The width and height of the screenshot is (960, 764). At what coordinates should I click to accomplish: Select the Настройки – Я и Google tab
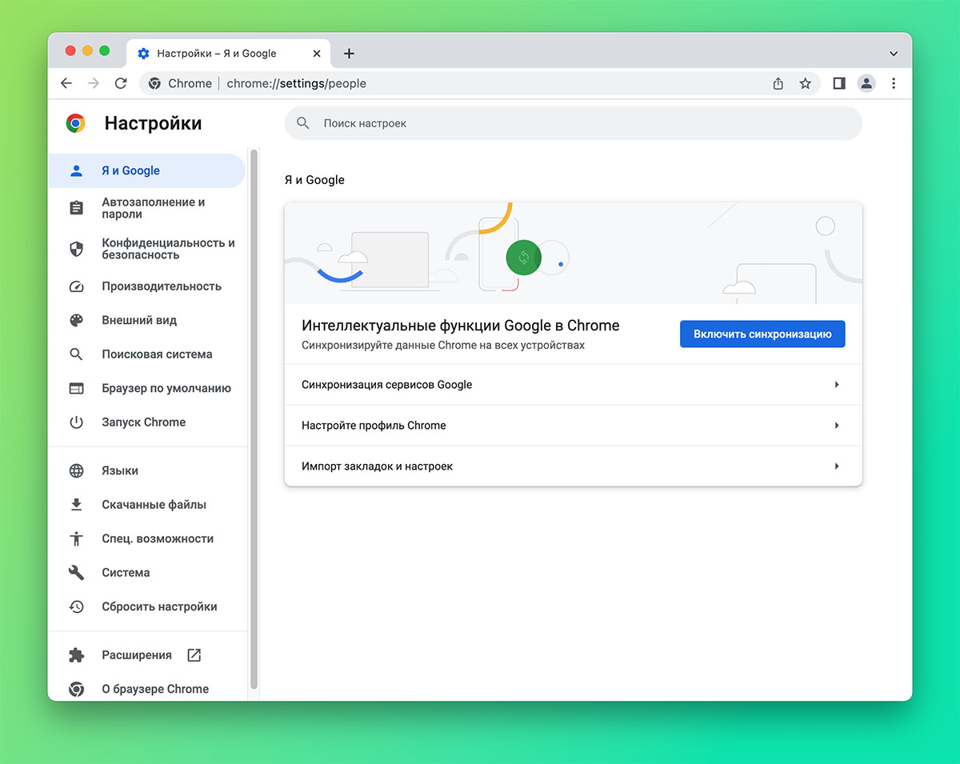(x=228, y=54)
